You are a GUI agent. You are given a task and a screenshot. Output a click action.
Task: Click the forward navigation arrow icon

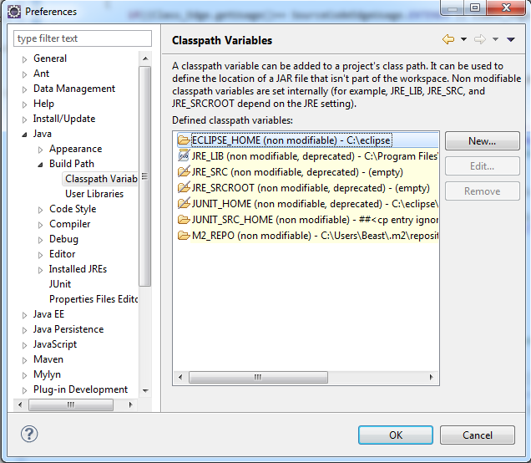480,39
